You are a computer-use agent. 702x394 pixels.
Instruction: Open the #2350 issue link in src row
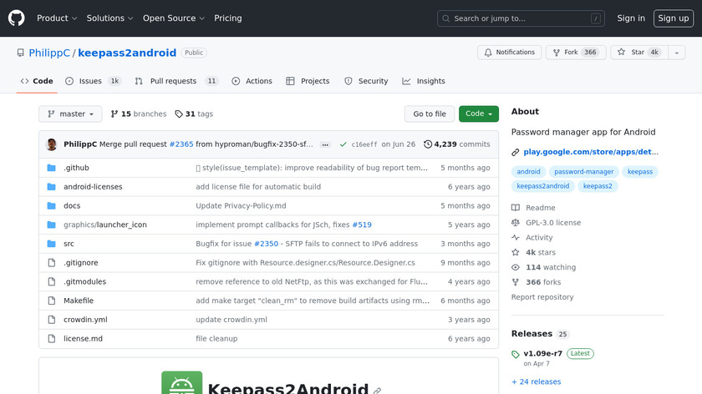point(266,244)
